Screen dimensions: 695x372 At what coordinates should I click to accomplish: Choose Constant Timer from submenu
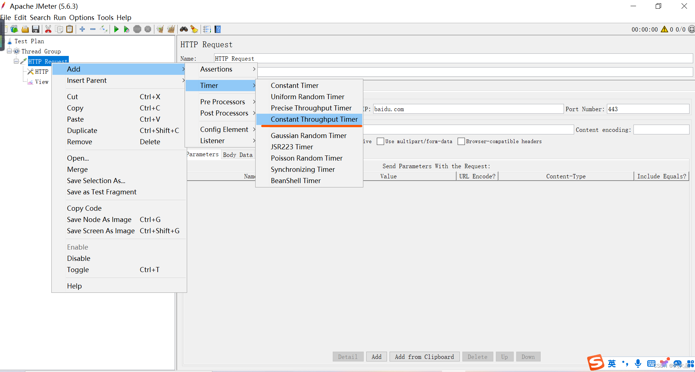pyautogui.click(x=309, y=85)
